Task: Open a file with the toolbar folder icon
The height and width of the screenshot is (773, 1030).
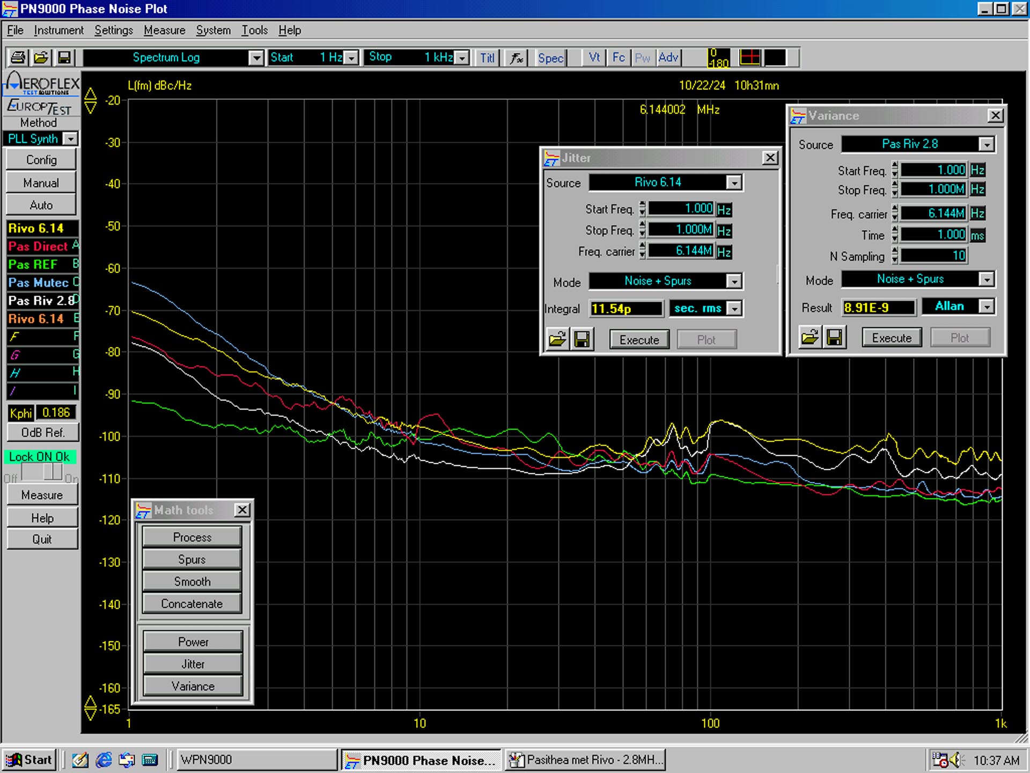Action: 41,57
